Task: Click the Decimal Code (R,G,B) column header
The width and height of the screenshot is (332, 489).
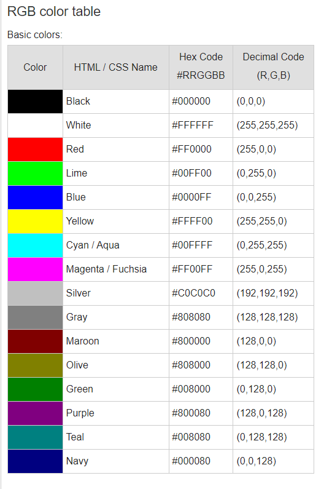Action: click(x=274, y=68)
